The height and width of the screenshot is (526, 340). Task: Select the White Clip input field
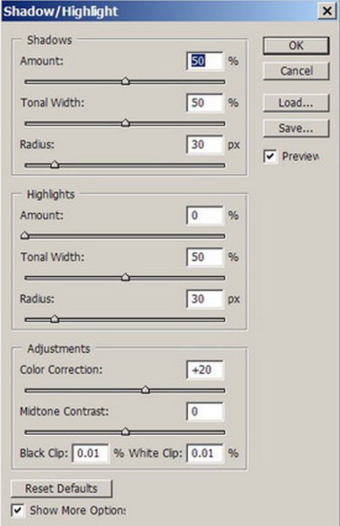point(205,453)
